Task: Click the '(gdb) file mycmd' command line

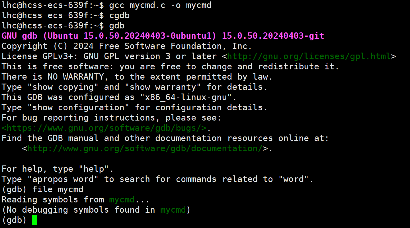Action: coord(43,189)
